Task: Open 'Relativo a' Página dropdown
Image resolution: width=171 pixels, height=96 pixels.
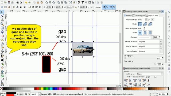Action: click(x=150, y=74)
